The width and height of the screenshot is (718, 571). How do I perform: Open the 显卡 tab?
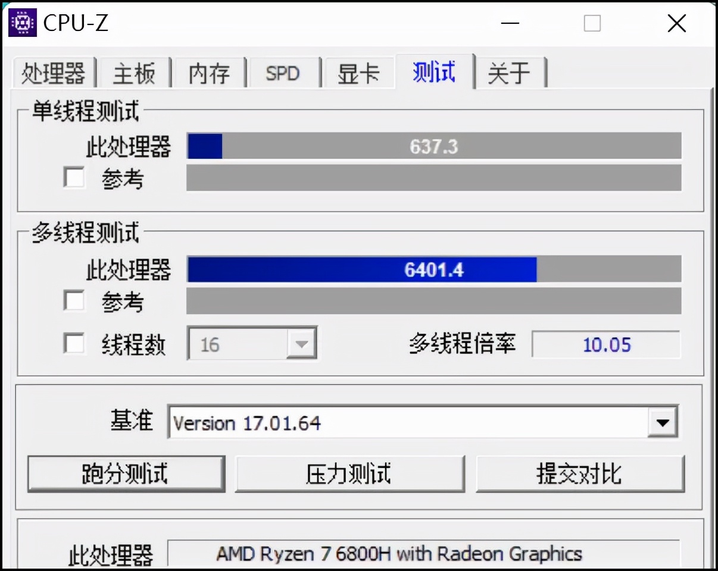click(x=360, y=73)
